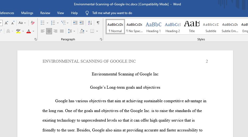Open Paragraph settings dialog launcher
The width and height of the screenshot is (248, 137).
101,39
